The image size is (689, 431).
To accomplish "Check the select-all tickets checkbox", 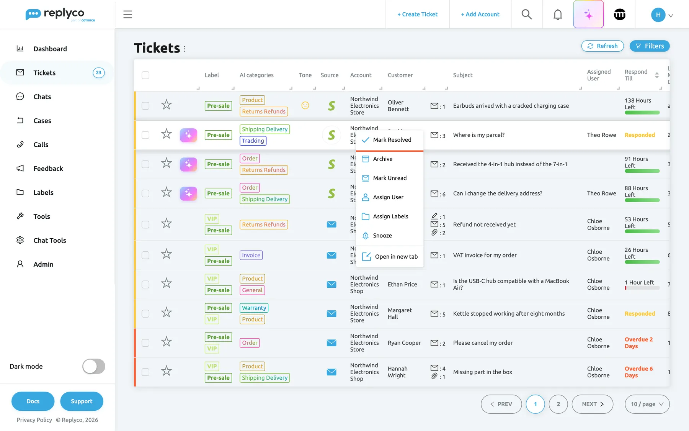I will pos(145,75).
